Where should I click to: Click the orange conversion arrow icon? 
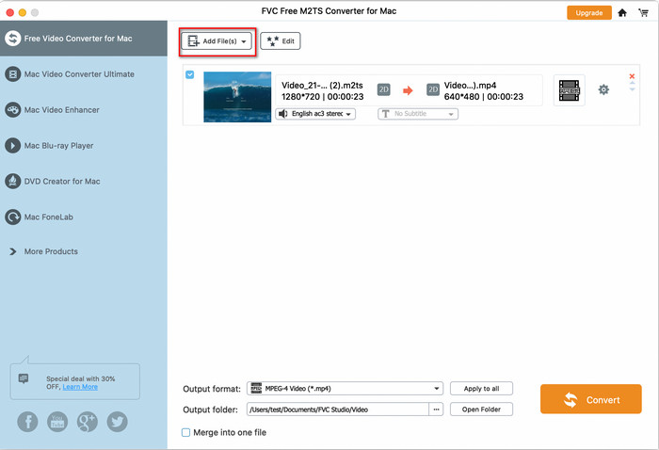pyautogui.click(x=408, y=90)
